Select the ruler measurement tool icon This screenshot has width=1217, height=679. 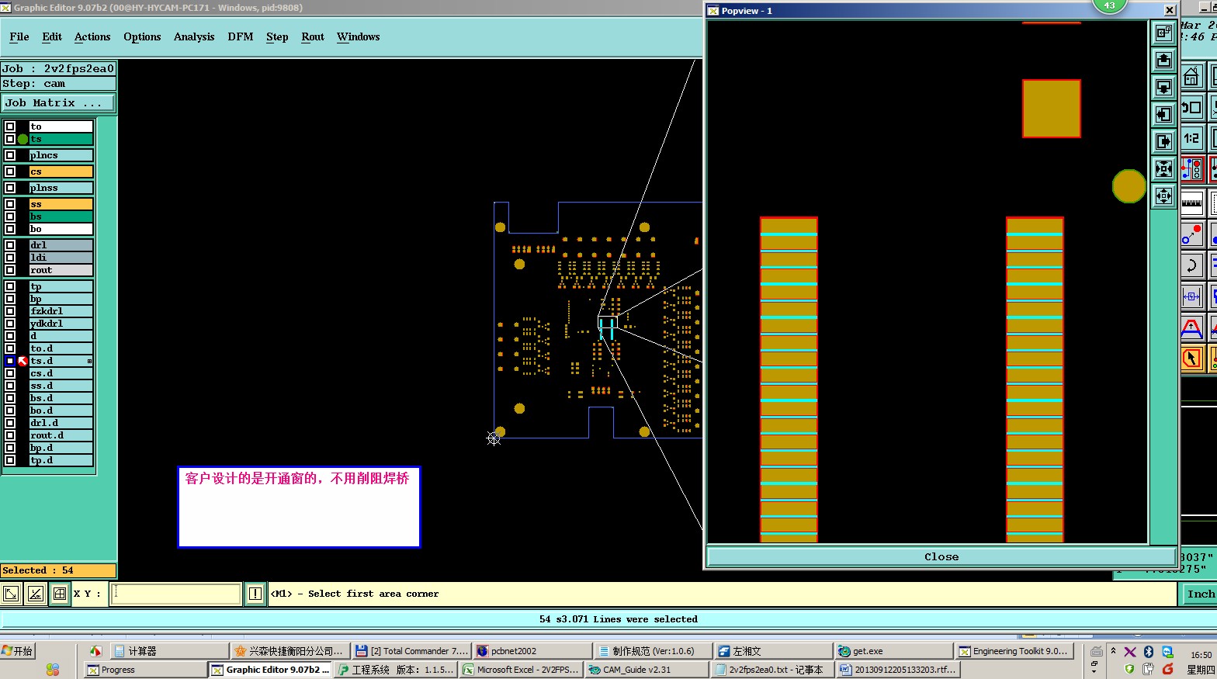[x=1192, y=202]
